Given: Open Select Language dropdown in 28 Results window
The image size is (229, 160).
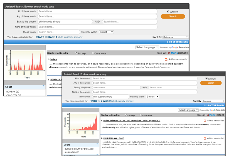Looking at the screenshot, I should (x=147, y=47).
